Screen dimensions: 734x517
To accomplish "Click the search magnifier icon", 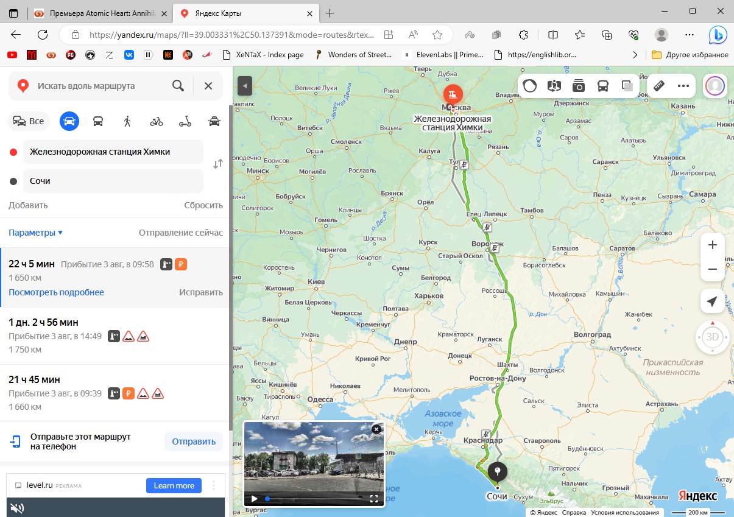I will (178, 86).
